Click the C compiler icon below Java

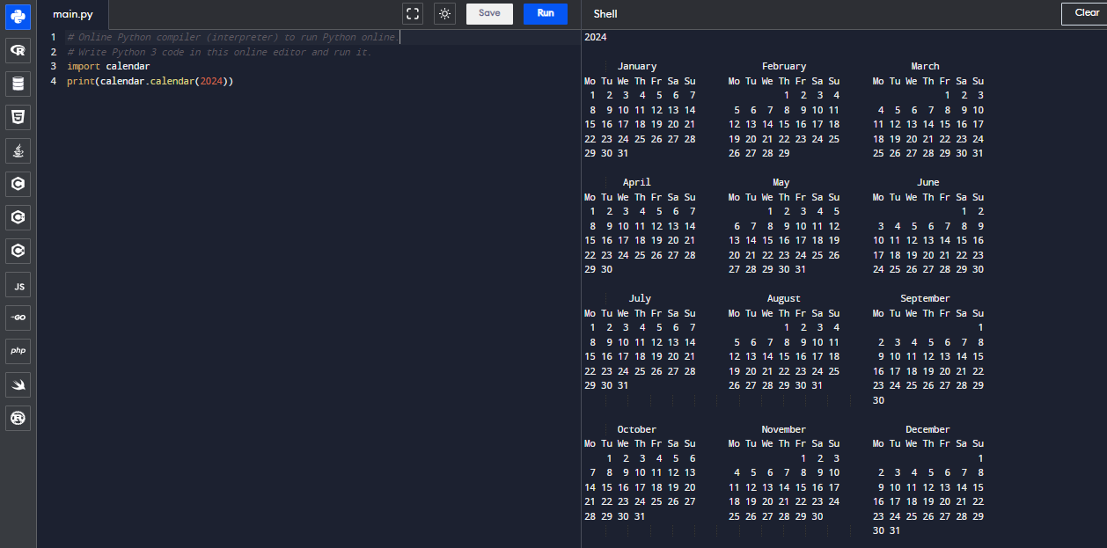(x=18, y=184)
